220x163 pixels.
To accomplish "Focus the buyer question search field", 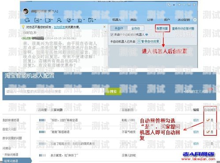I will 55,92.
